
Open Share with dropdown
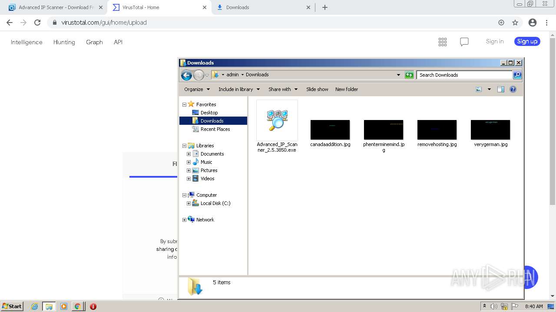click(x=283, y=89)
